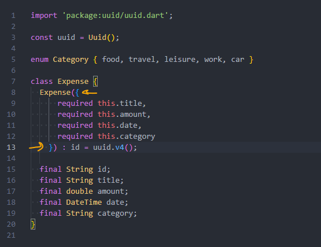Click 'String' type on line 19
The height and width of the screenshot is (247, 321).
click(79, 213)
